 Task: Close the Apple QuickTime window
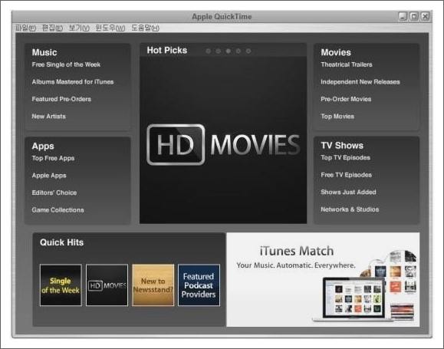(426, 16)
